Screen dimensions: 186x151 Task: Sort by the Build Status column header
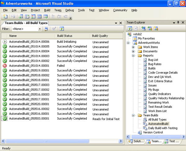73,36
